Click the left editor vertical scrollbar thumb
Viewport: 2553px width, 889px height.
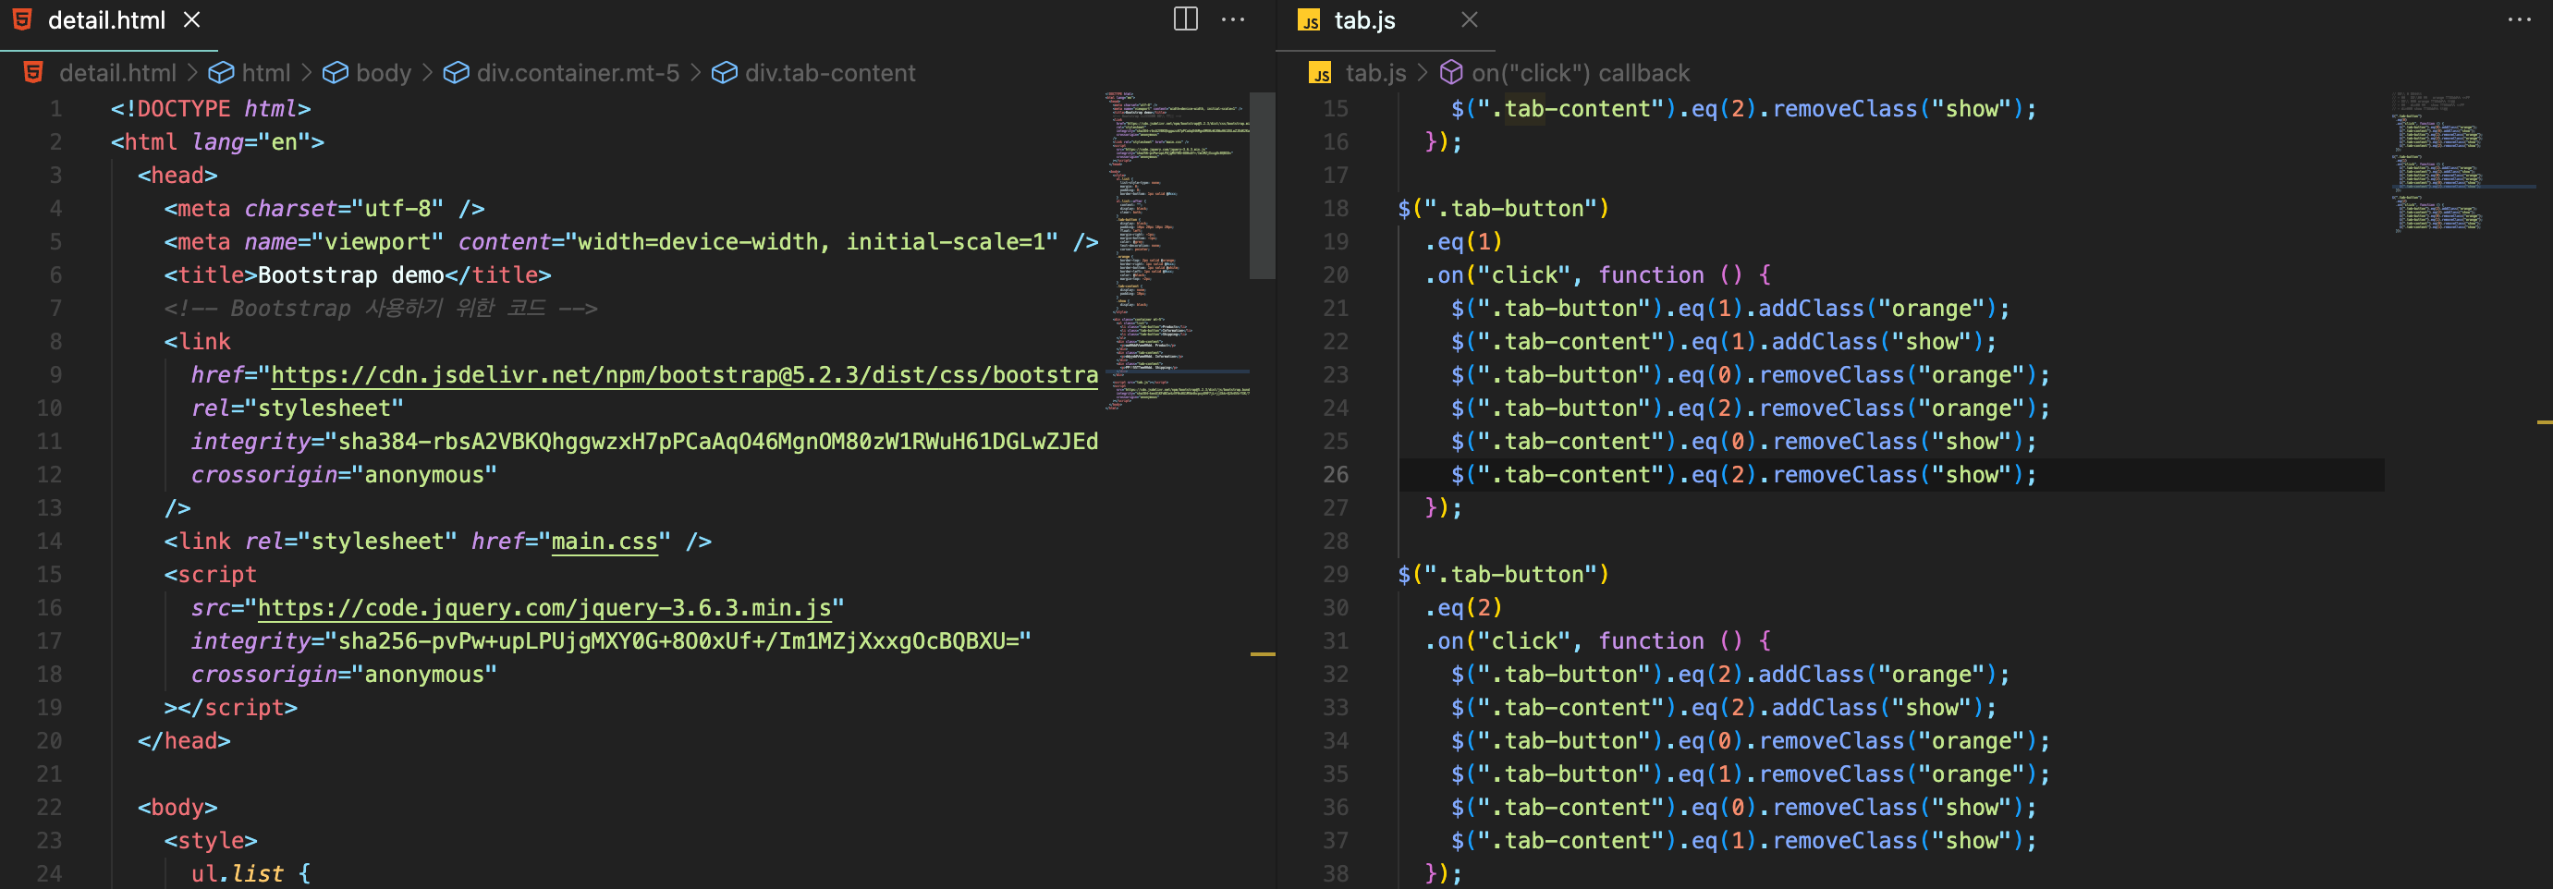click(x=1262, y=186)
